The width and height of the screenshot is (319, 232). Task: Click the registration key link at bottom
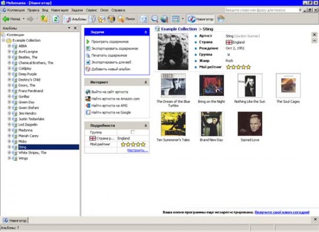coord(282,212)
